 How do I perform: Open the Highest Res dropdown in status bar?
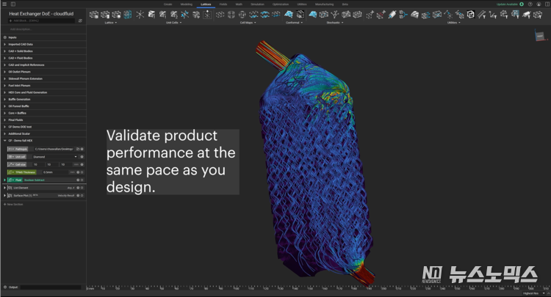click(535, 293)
